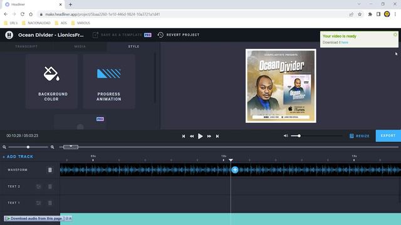401x225 pixels.
Task: Rewind the playback
Action: (x=192, y=136)
